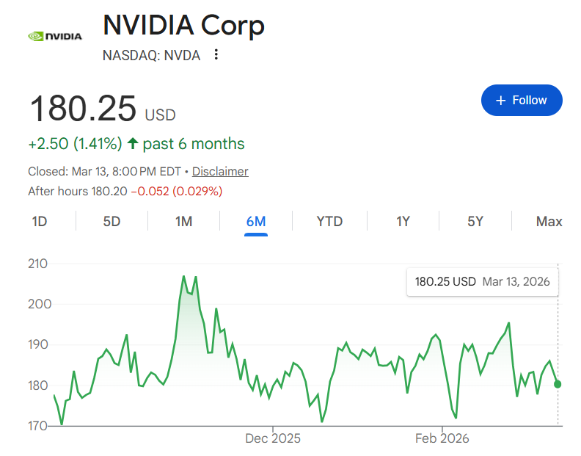This screenshot has width=581, height=456.
Task: Click the Dec 2025 axis label
Action: pos(273,438)
